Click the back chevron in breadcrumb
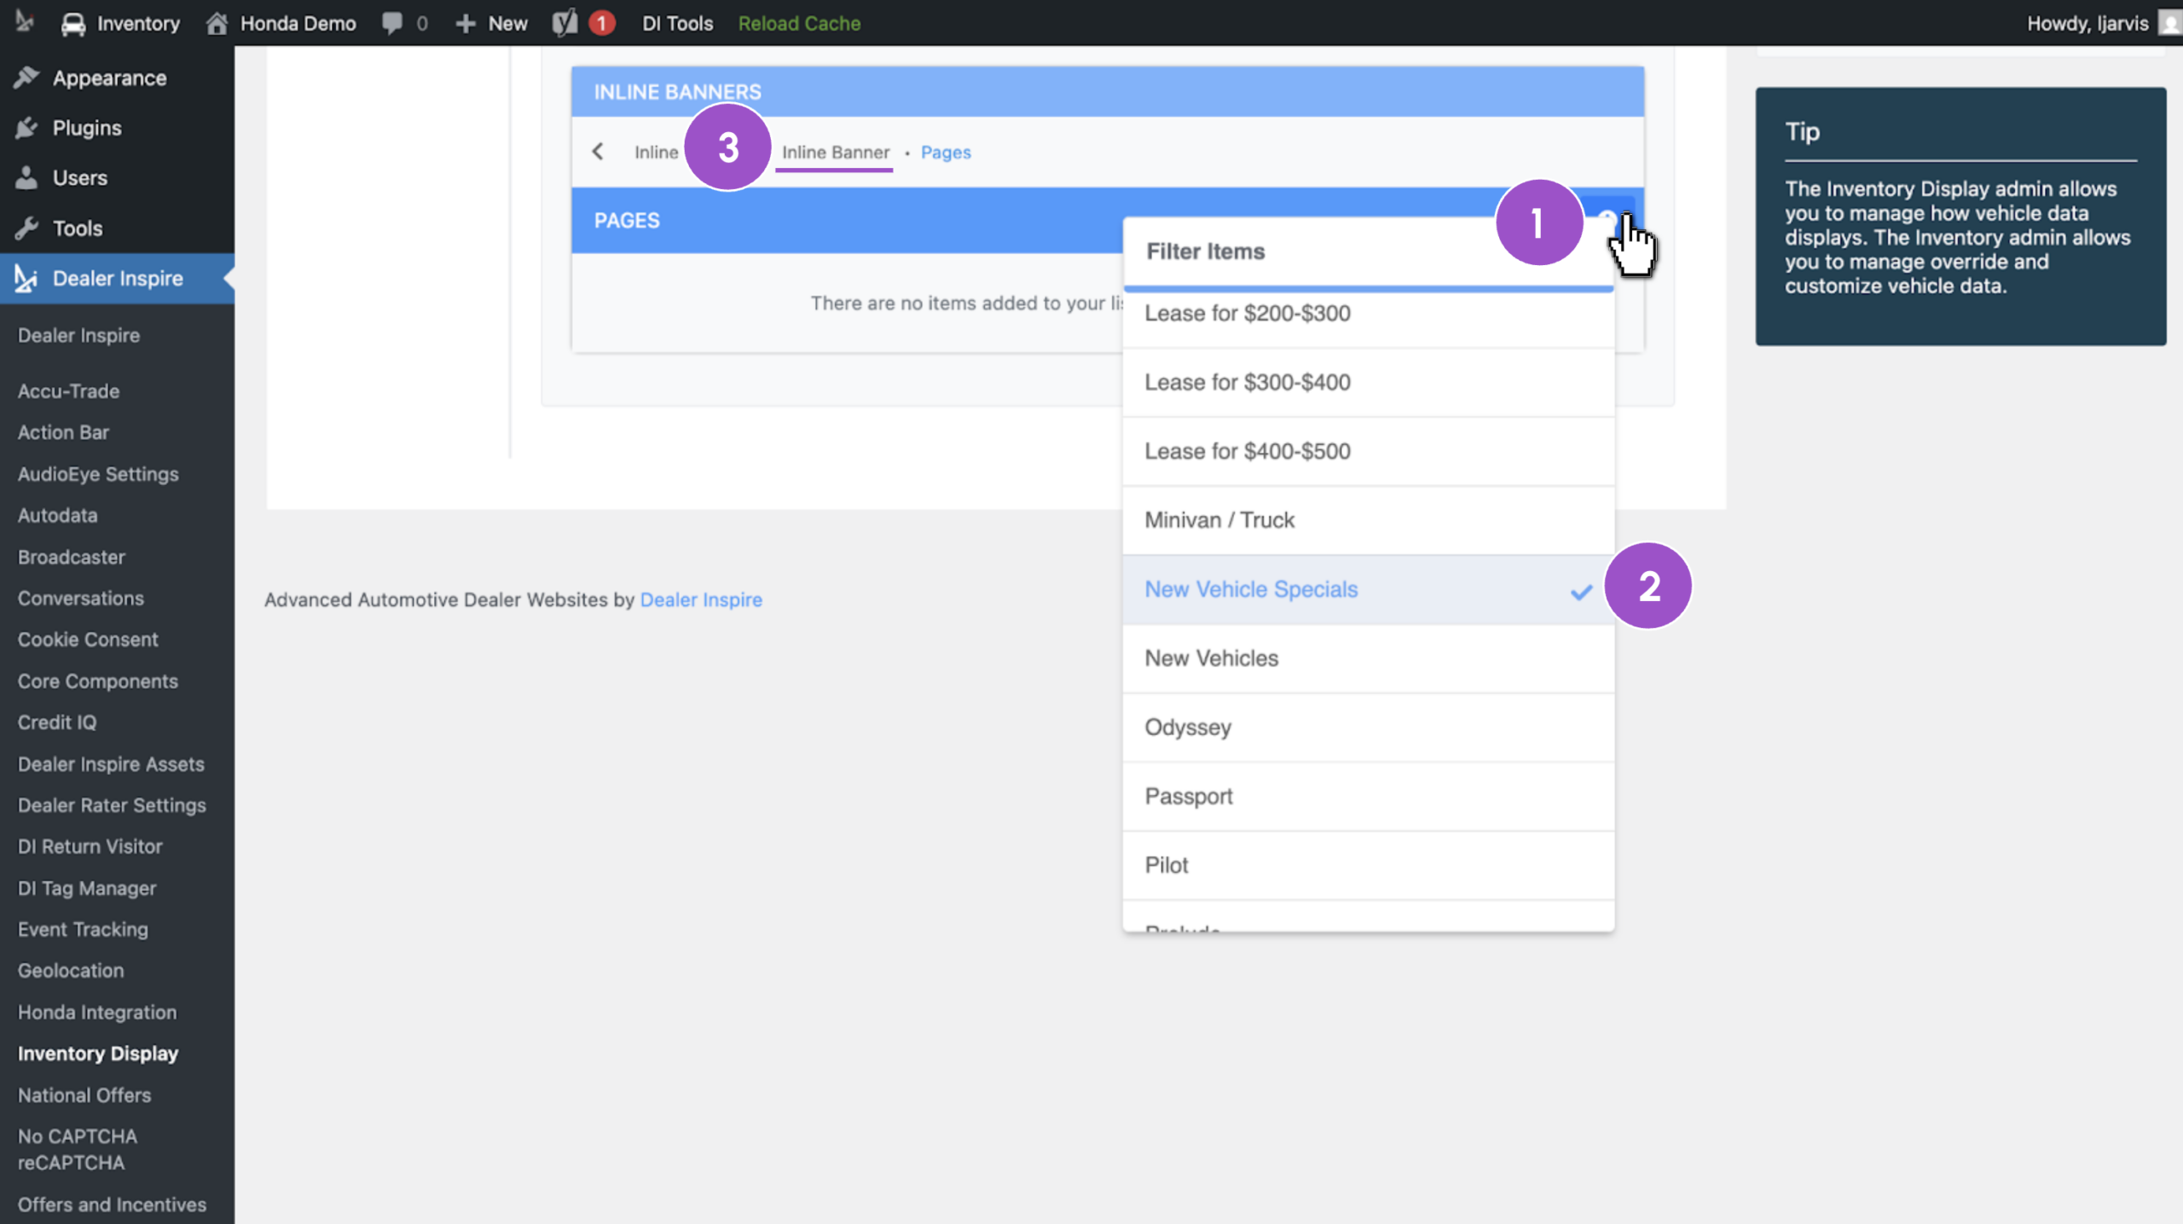The width and height of the screenshot is (2183, 1224). pos(598,152)
